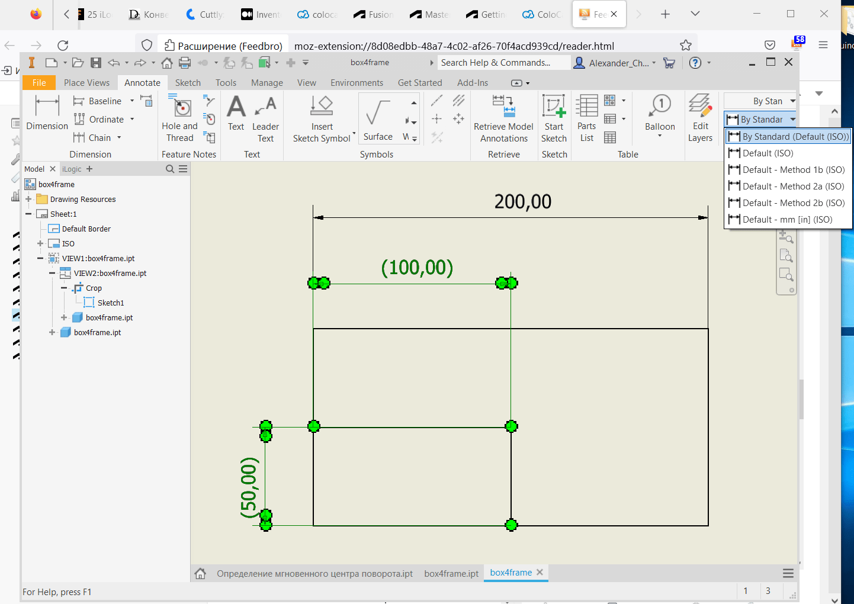Switch to the Sketch ribbon tab
Screen dimensions: 854x604
pos(188,83)
